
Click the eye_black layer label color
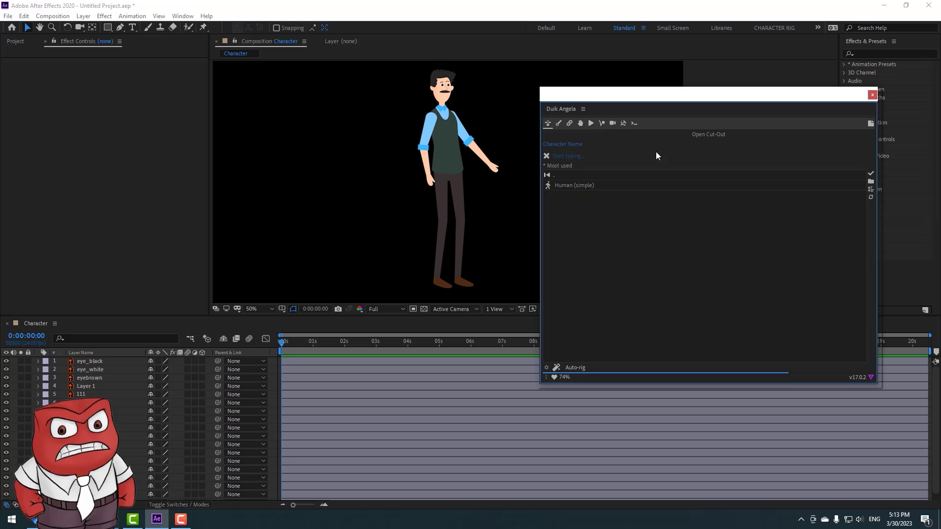coord(46,361)
